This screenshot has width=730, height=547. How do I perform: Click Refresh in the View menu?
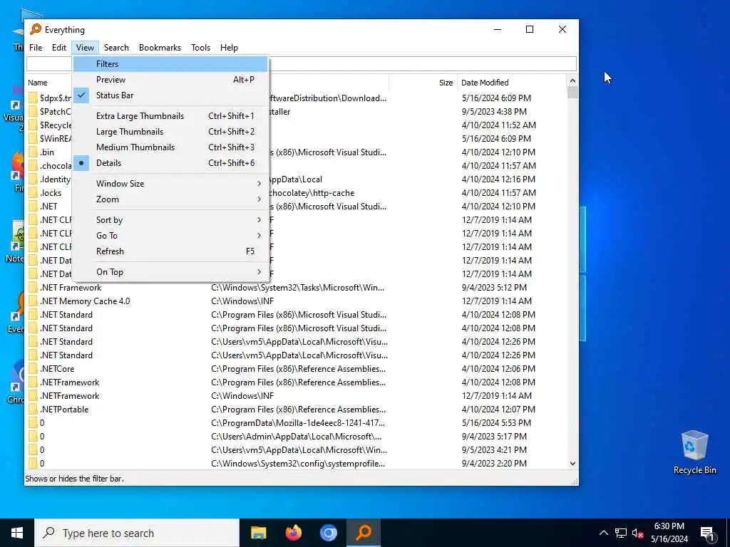(170, 251)
